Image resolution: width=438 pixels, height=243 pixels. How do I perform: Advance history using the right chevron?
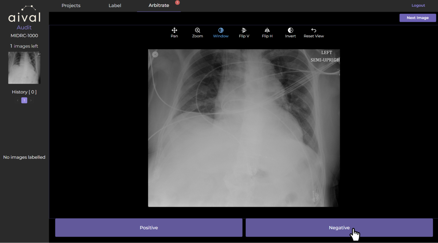(x=31, y=100)
